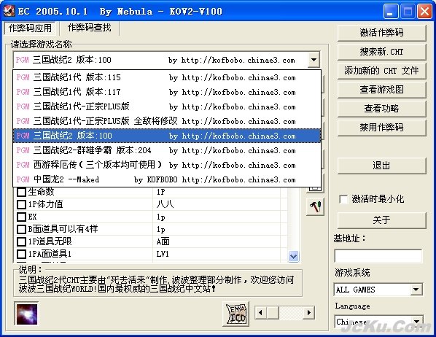Click the galaxy nebula thumbnail image
This screenshot has height=337, width=436.
(x=27, y=314)
